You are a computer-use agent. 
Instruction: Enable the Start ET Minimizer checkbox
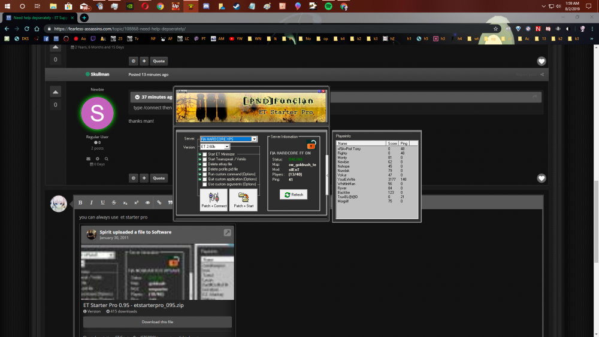(205, 154)
